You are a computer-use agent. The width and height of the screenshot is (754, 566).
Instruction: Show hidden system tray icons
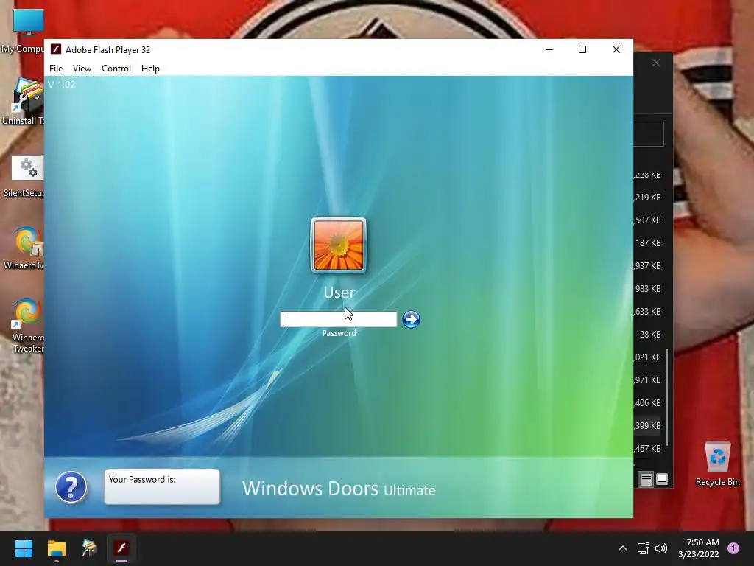click(x=623, y=548)
